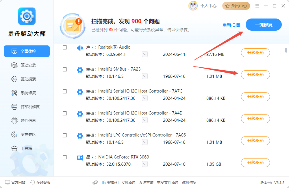The image size is (289, 188).
Task: Click the 扫描完成，发现 900 个问题 heading
Action: (125, 21)
